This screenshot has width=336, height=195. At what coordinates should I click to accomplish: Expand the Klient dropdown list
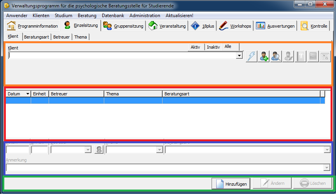click(x=240, y=56)
